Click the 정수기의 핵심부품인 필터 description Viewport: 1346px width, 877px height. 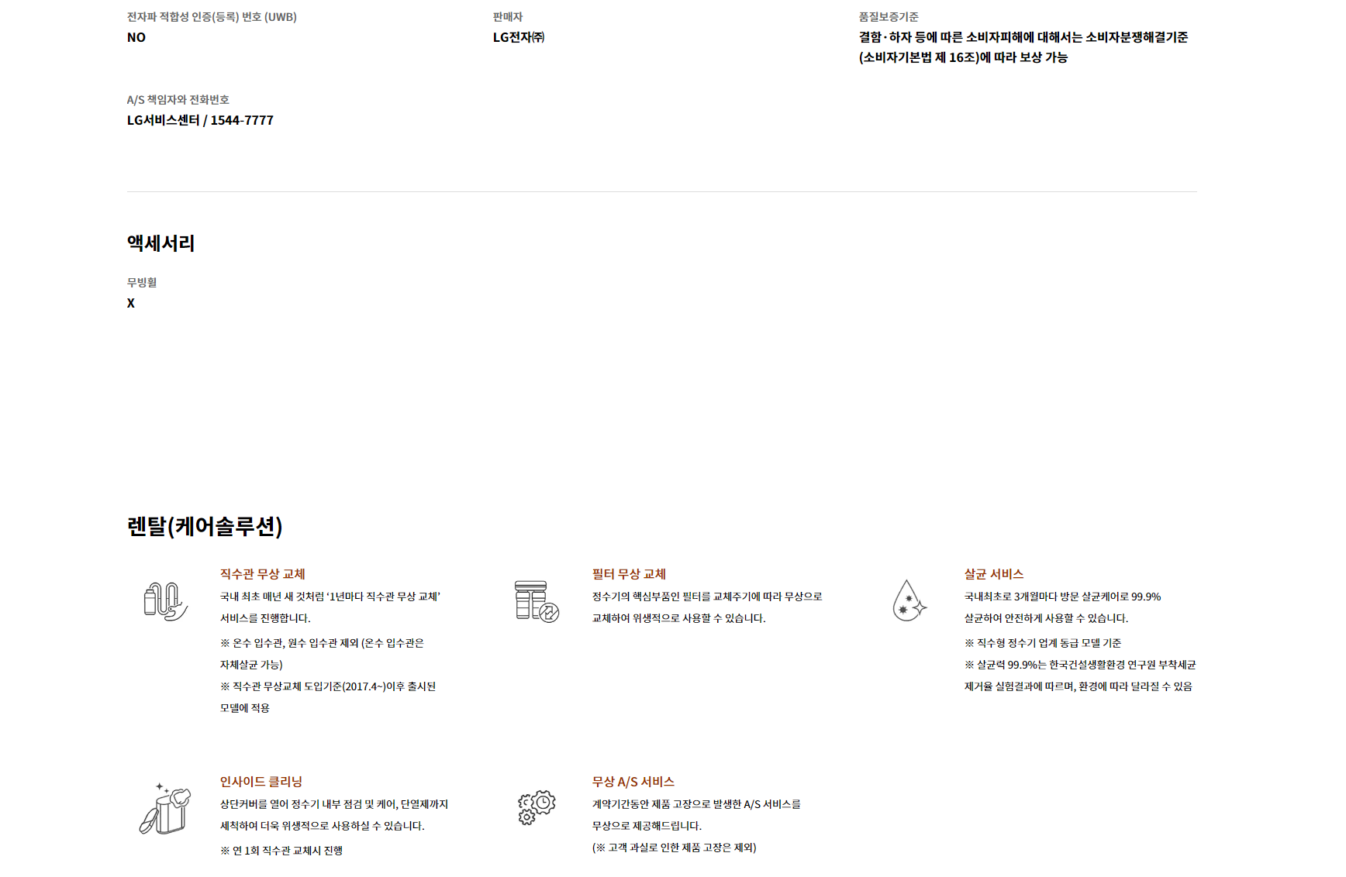[x=707, y=607]
